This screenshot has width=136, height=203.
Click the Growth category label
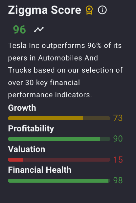point(22,108)
